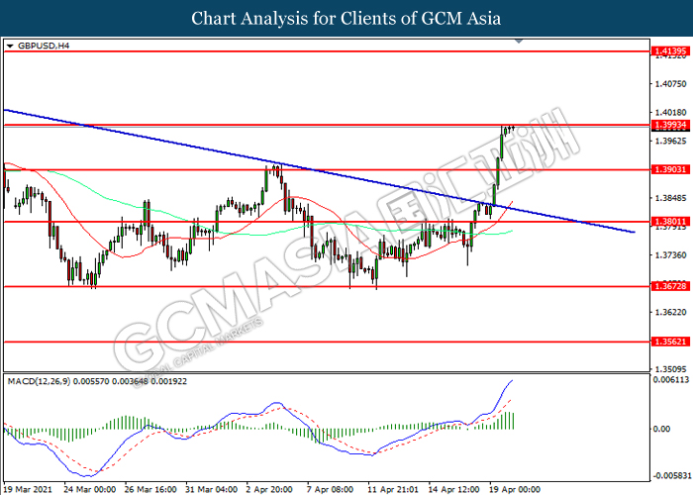This screenshot has width=693, height=495.
Task: Select the 1.39934 red price level tag
Action: tap(670, 125)
